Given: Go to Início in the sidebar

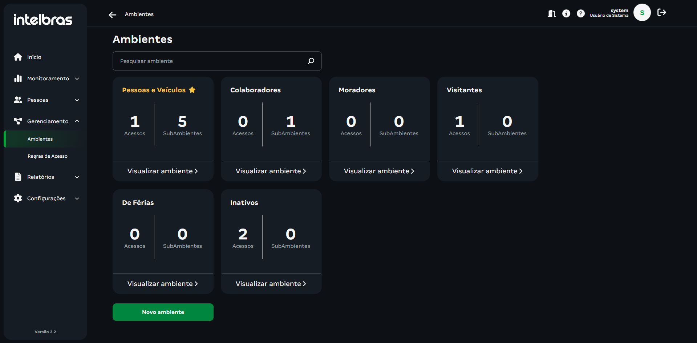Looking at the screenshot, I should [x=34, y=57].
